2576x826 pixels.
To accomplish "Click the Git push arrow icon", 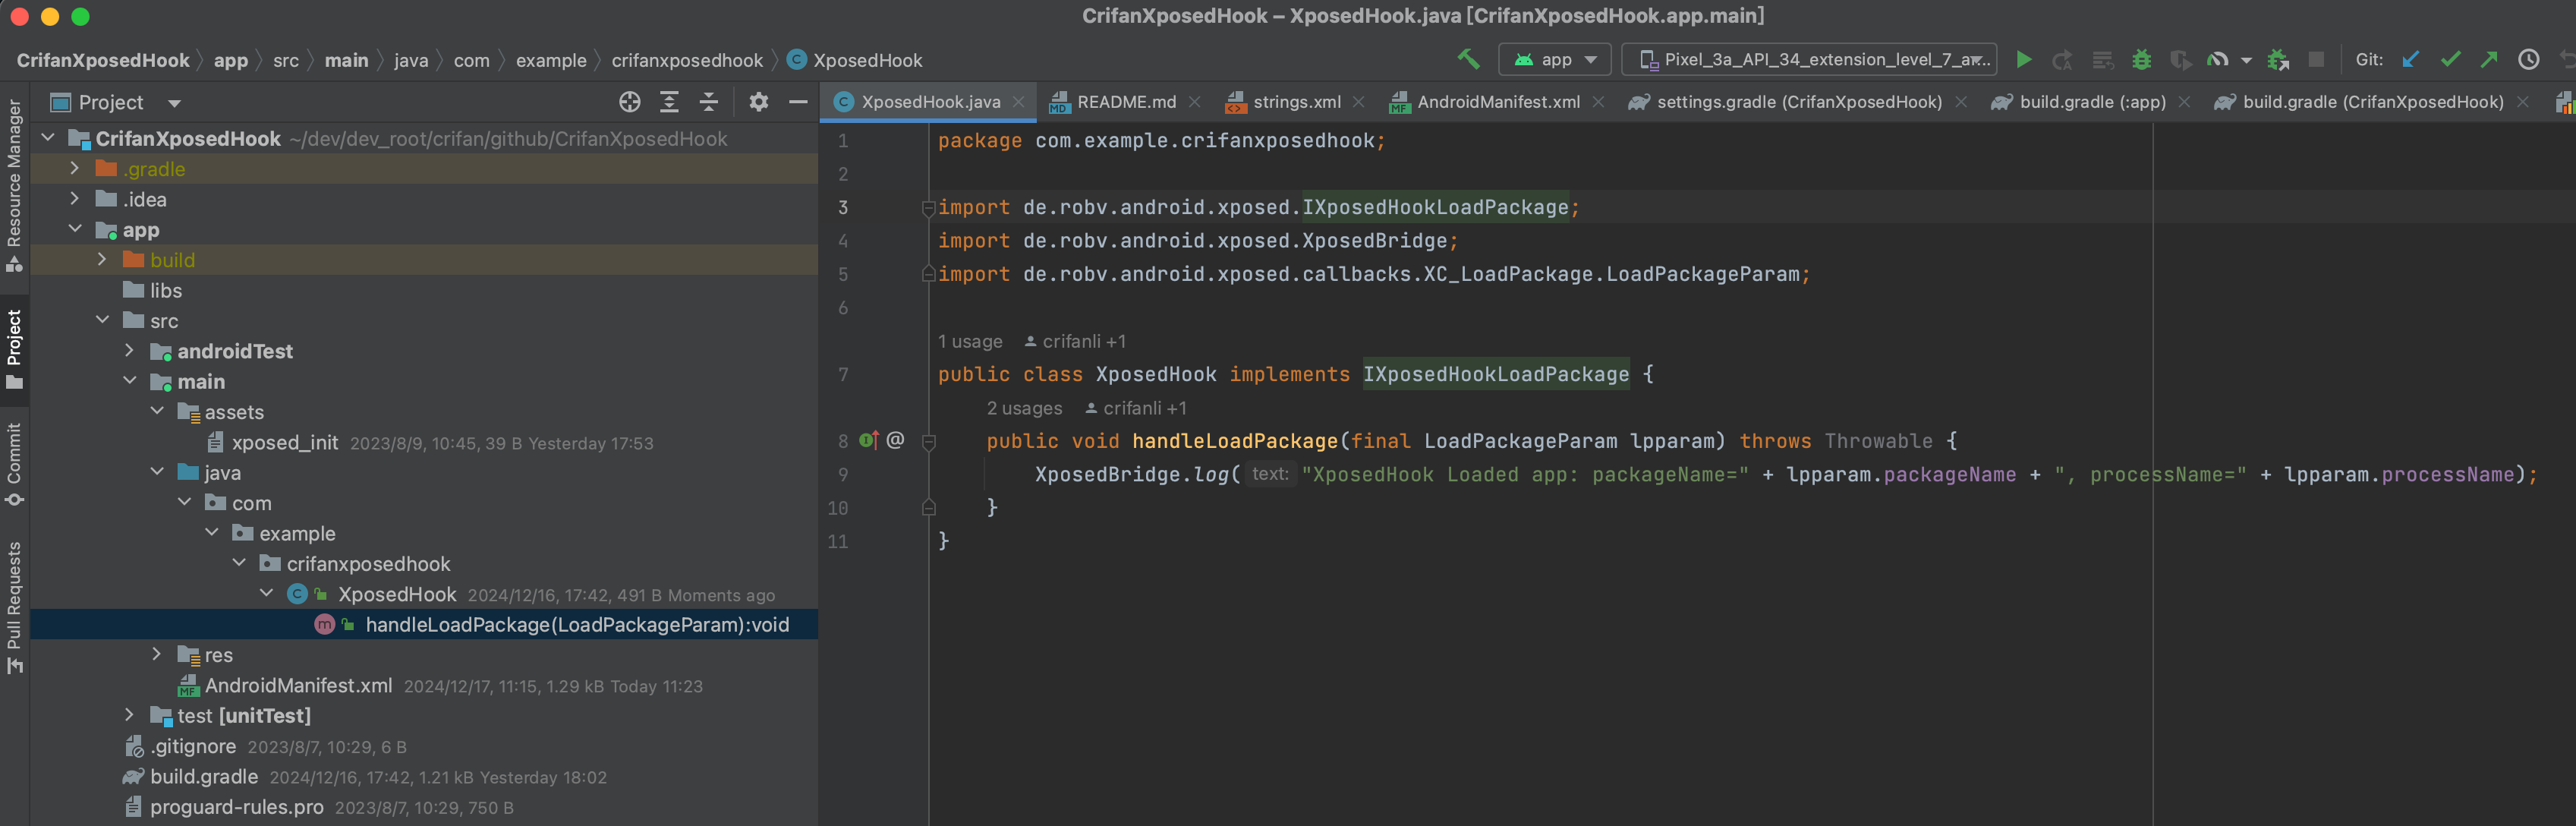I will click(x=2489, y=60).
